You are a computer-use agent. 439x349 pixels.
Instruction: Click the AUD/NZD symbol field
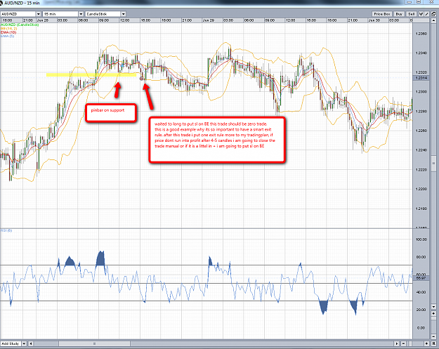coord(18,14)
